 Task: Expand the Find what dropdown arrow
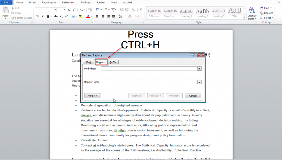(x=199, y=69)
